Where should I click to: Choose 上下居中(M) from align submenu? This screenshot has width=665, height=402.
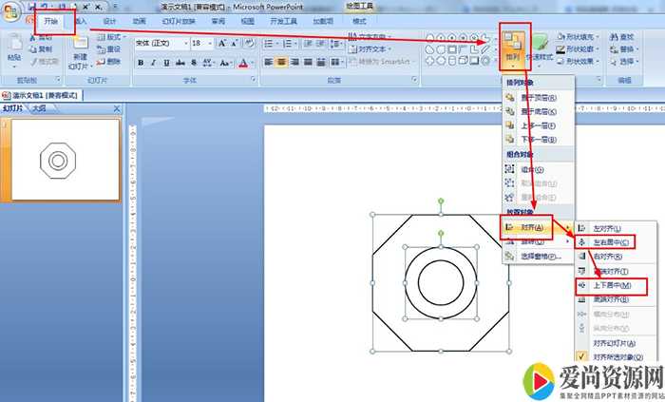(612, 285)
